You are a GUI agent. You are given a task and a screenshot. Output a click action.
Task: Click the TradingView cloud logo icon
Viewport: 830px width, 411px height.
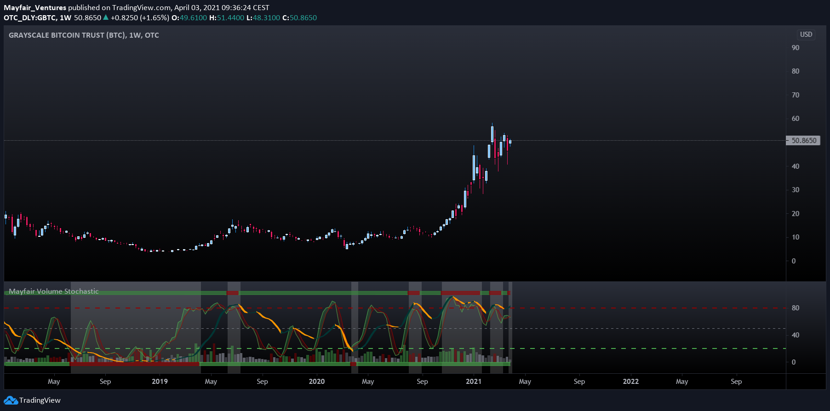[x=11, y=400]
